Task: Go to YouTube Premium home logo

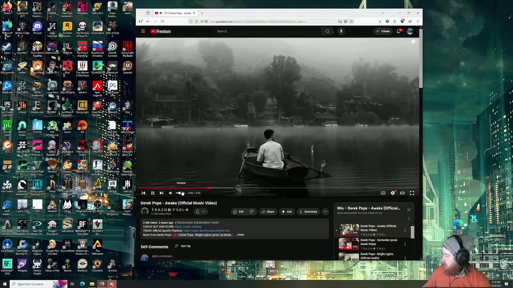Action: [x=160, y=31]
